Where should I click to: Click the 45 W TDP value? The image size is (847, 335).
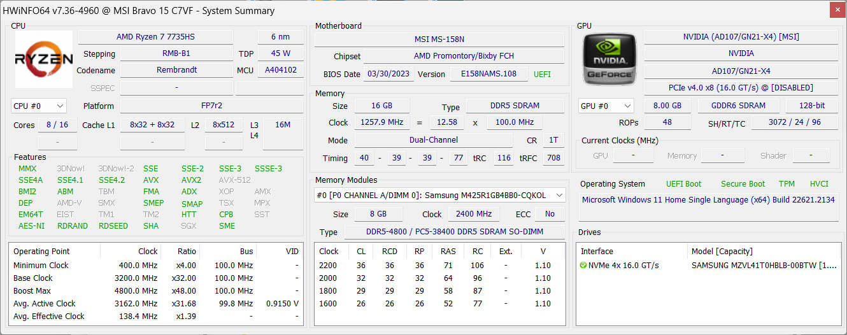[x=280, y=53]
